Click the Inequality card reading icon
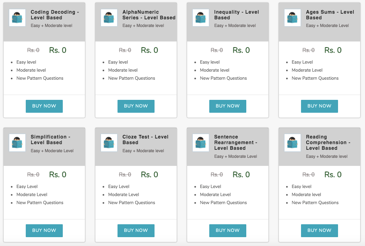This screenshot has height=246, width=365. [x=201, y=18]
